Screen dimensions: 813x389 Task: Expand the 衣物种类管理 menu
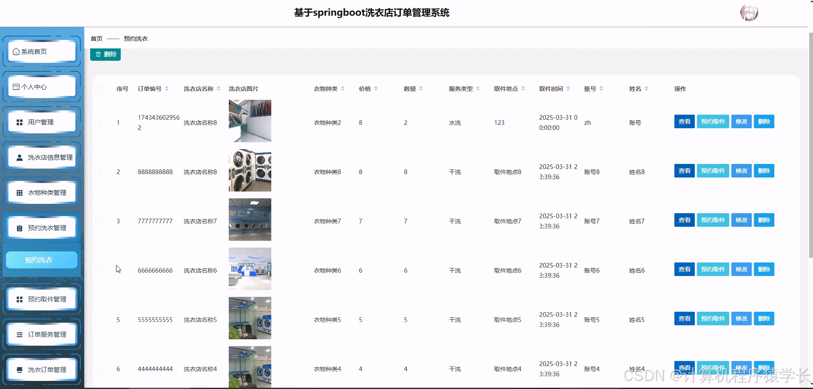42,193
